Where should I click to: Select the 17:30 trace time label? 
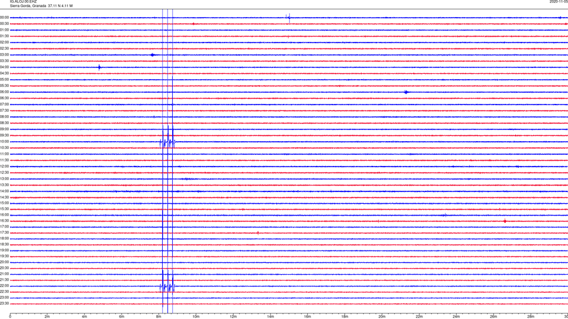[4, 233]
